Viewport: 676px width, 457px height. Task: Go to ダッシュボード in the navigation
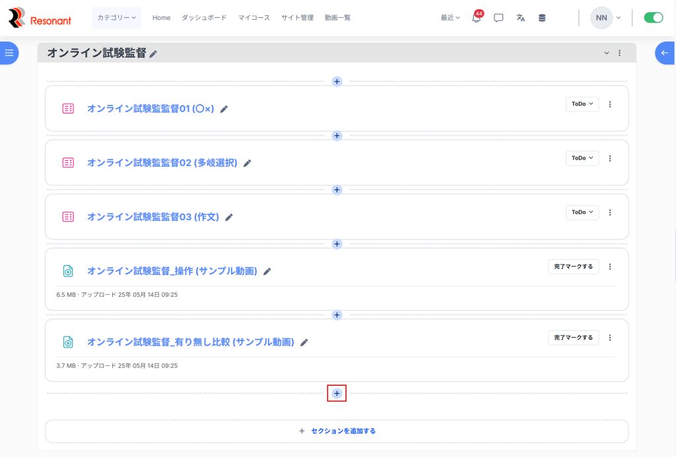[204, 18]
